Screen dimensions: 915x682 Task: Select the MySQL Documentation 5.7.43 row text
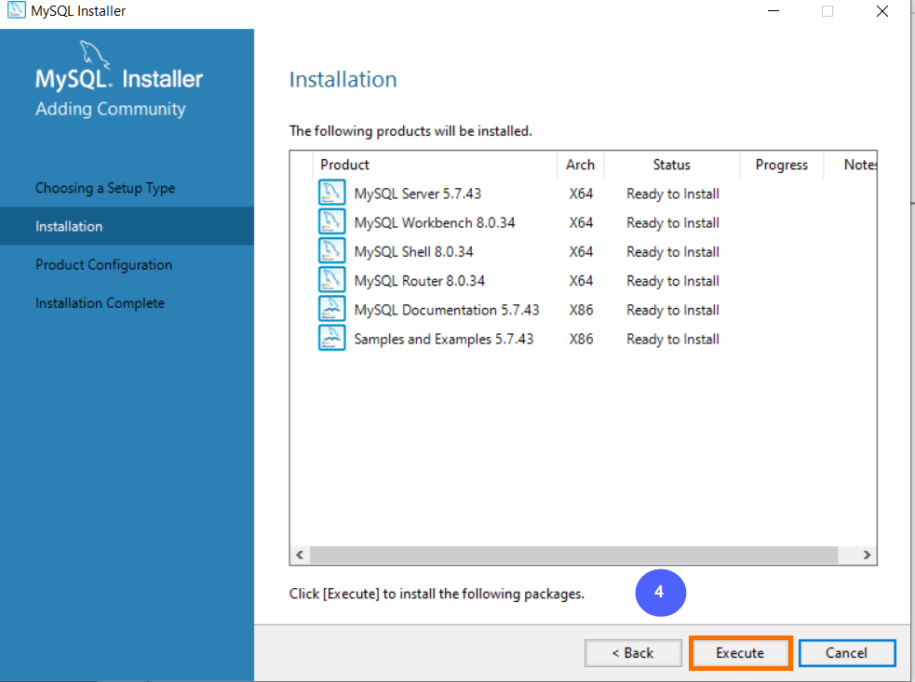point(447,310)
